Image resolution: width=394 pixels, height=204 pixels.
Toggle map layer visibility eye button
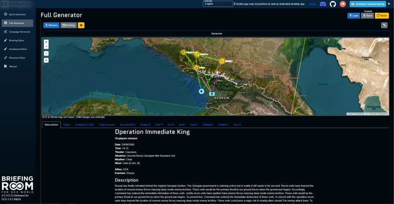click(x=46, y=60)
